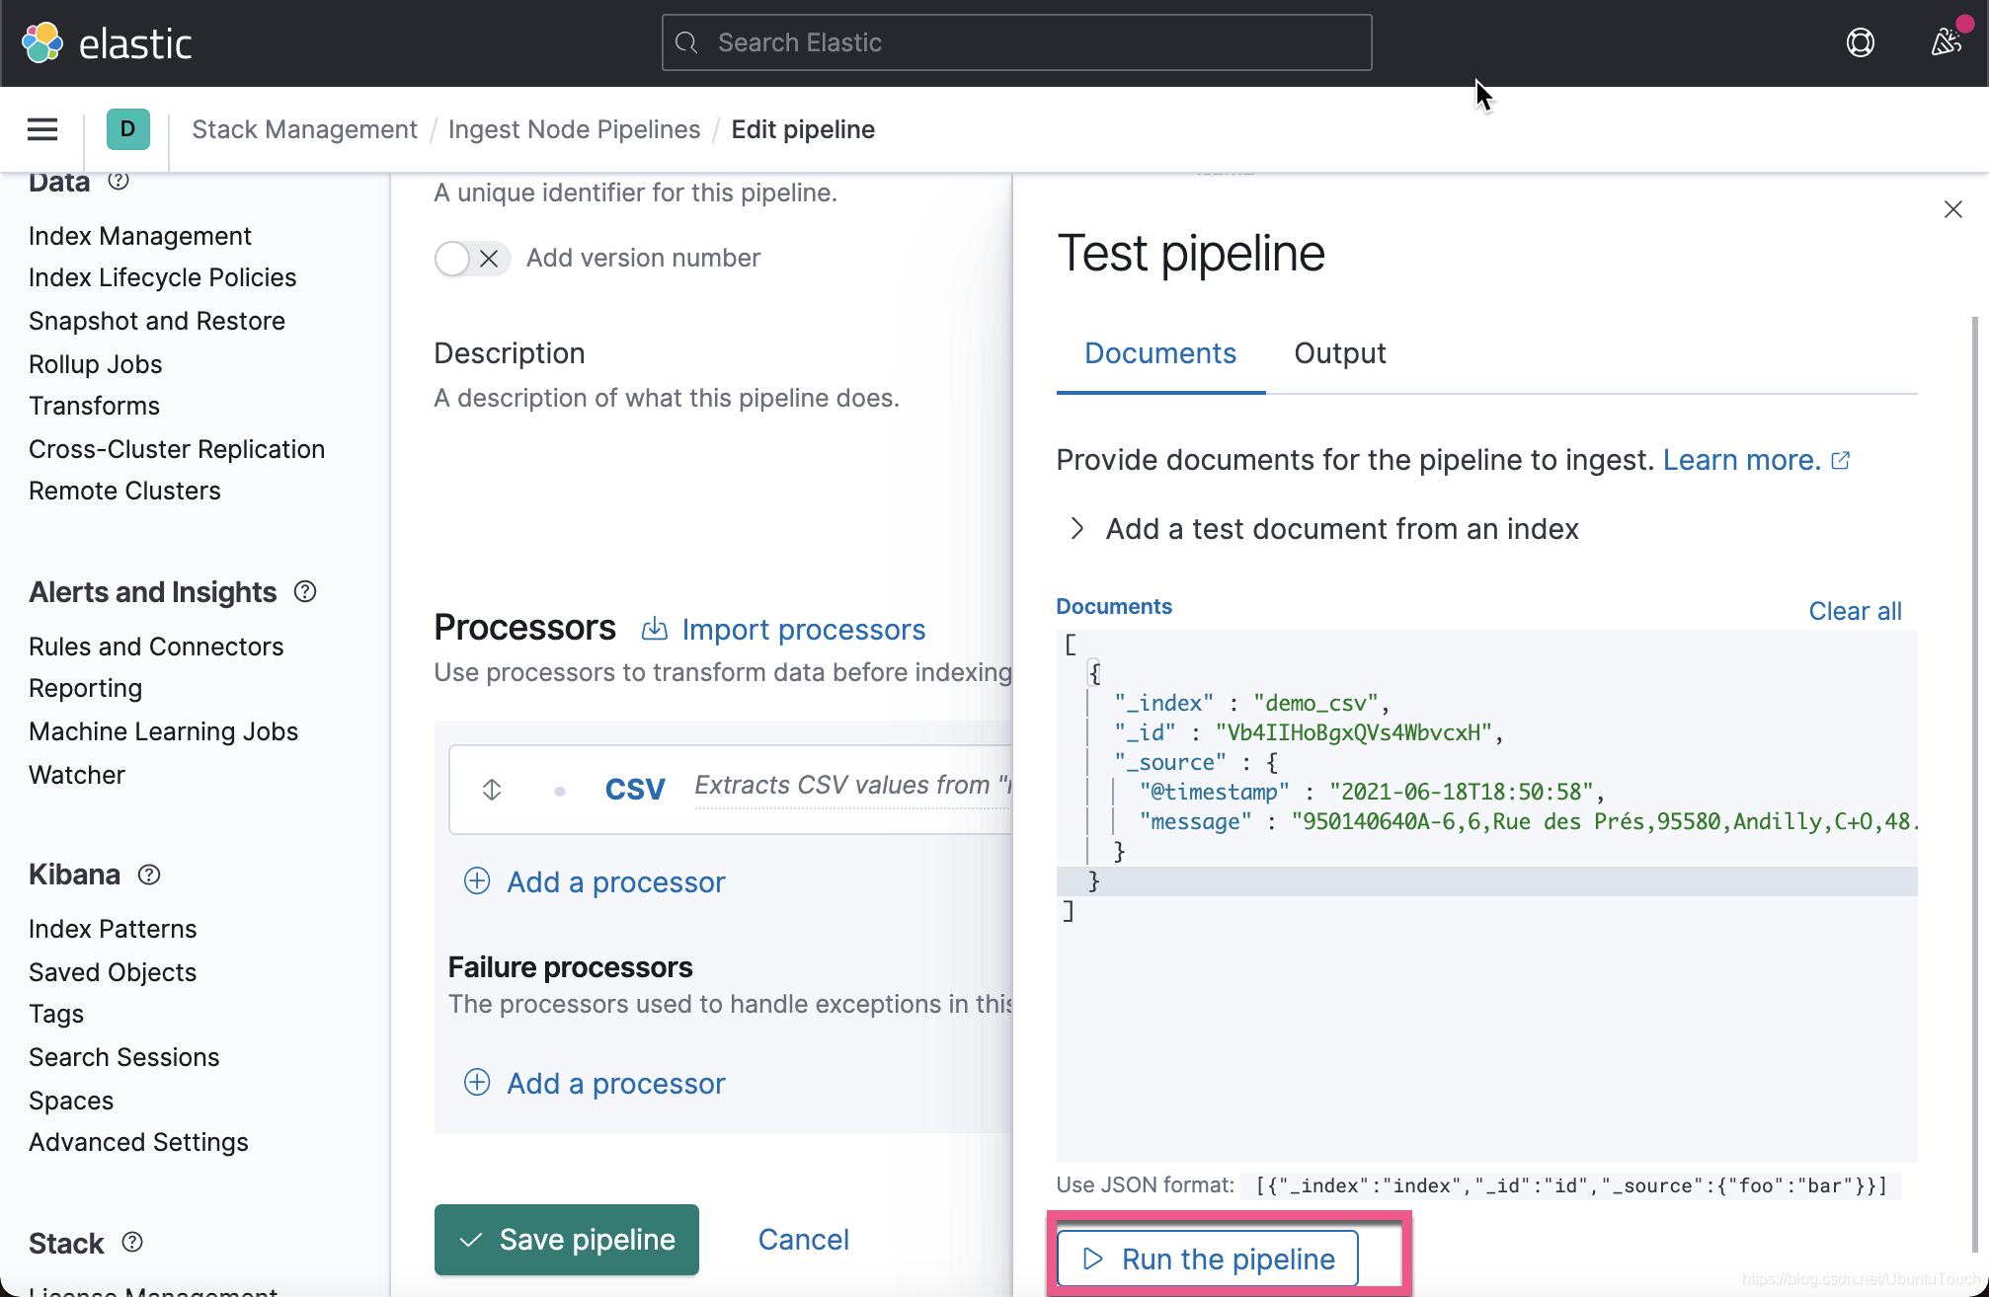This screenshot has height=1297, width=1989.
Task: Open Ingest Node Pipelines from the breadcrumb
Action: tap(574, 129)
